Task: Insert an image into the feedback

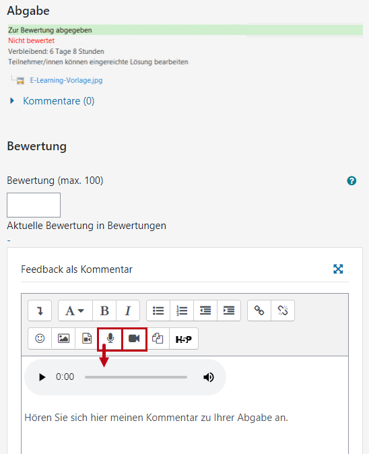Action: coord(63,338)
